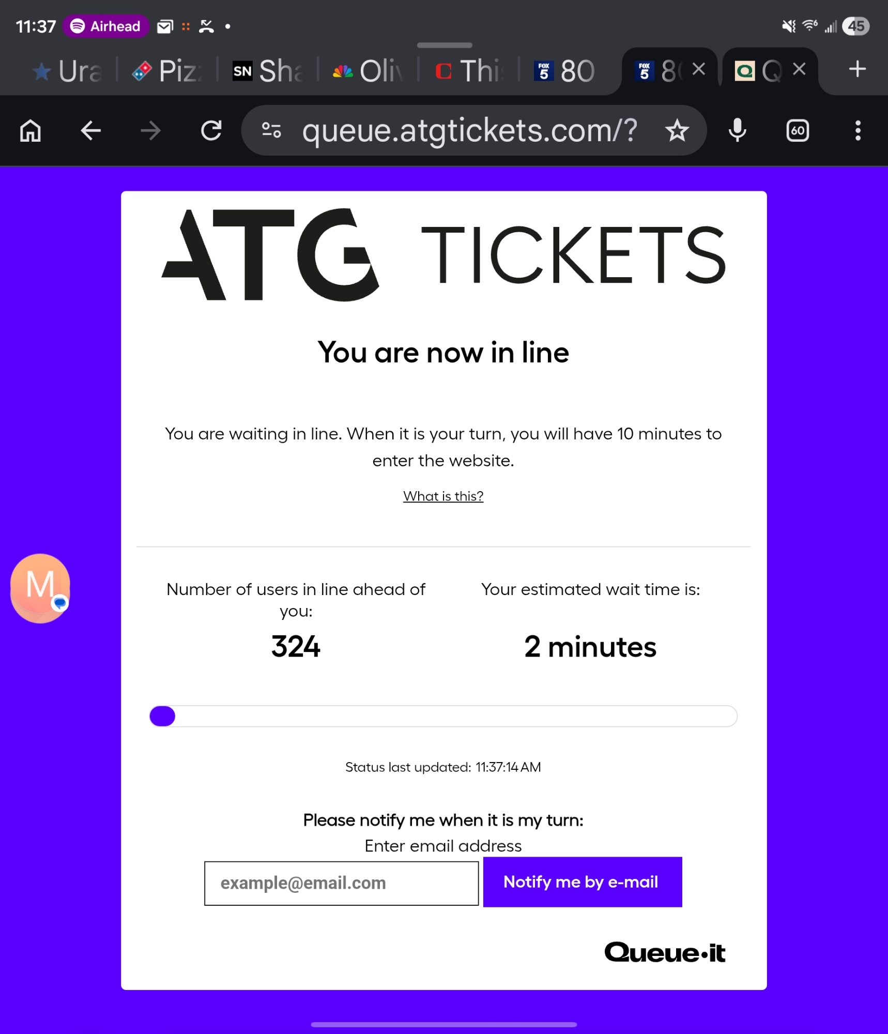Go back with the back arrow
Viewport: 888px width, 1034px height.
point(91,130)
